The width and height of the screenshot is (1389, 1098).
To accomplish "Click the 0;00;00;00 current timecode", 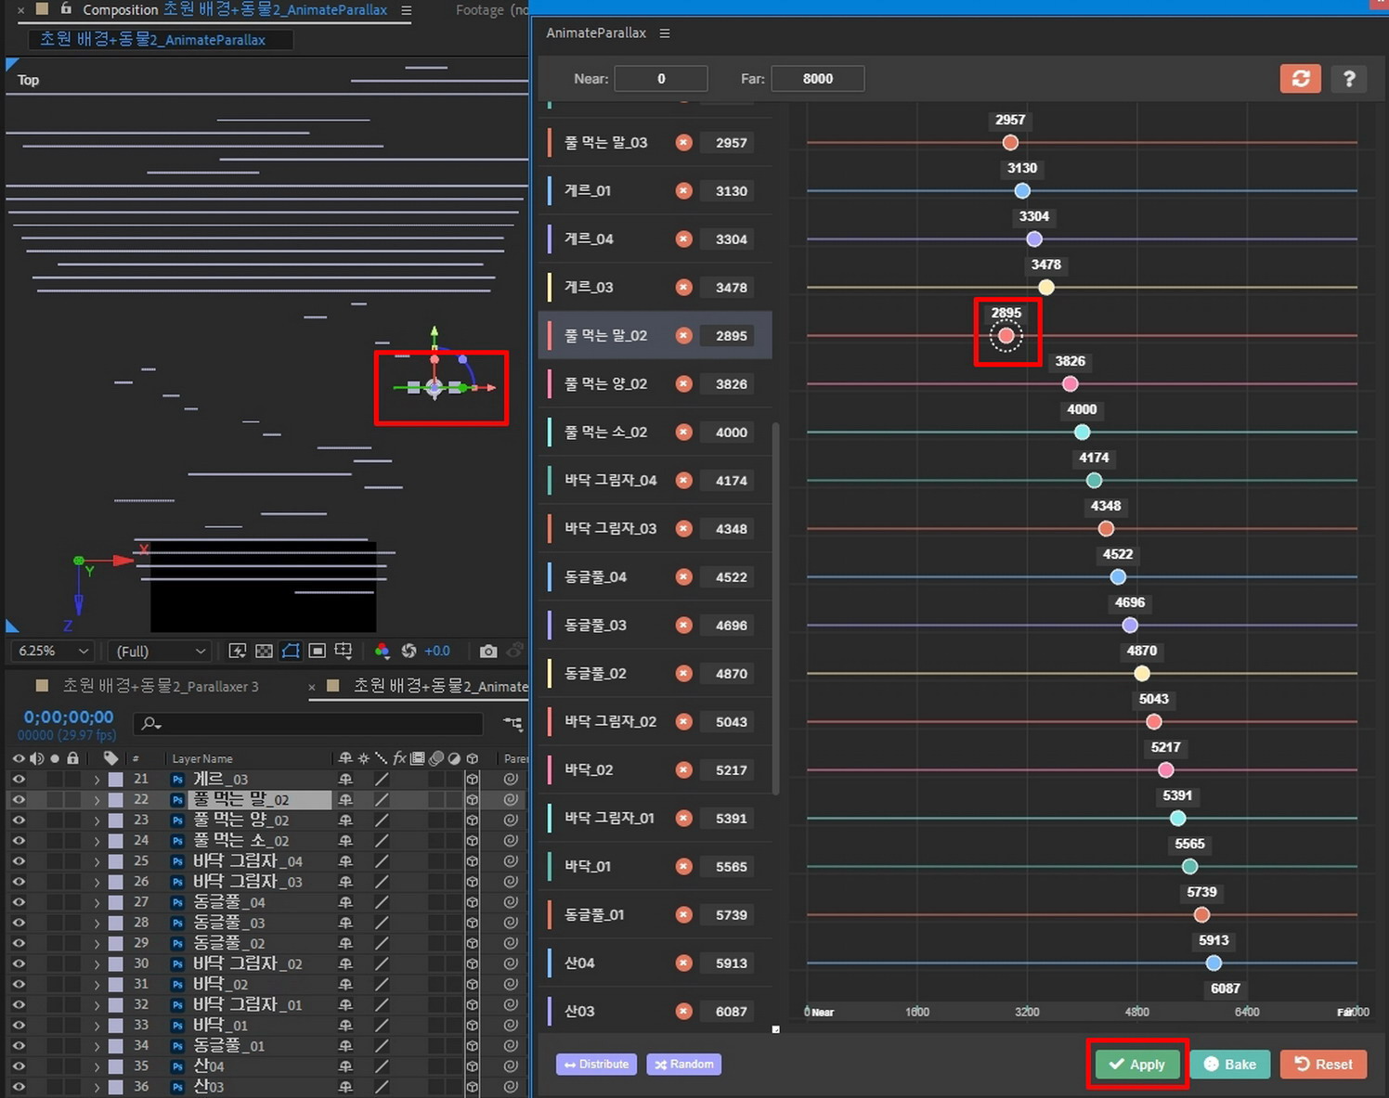I will pyautogui.click(x=69, y=717).
